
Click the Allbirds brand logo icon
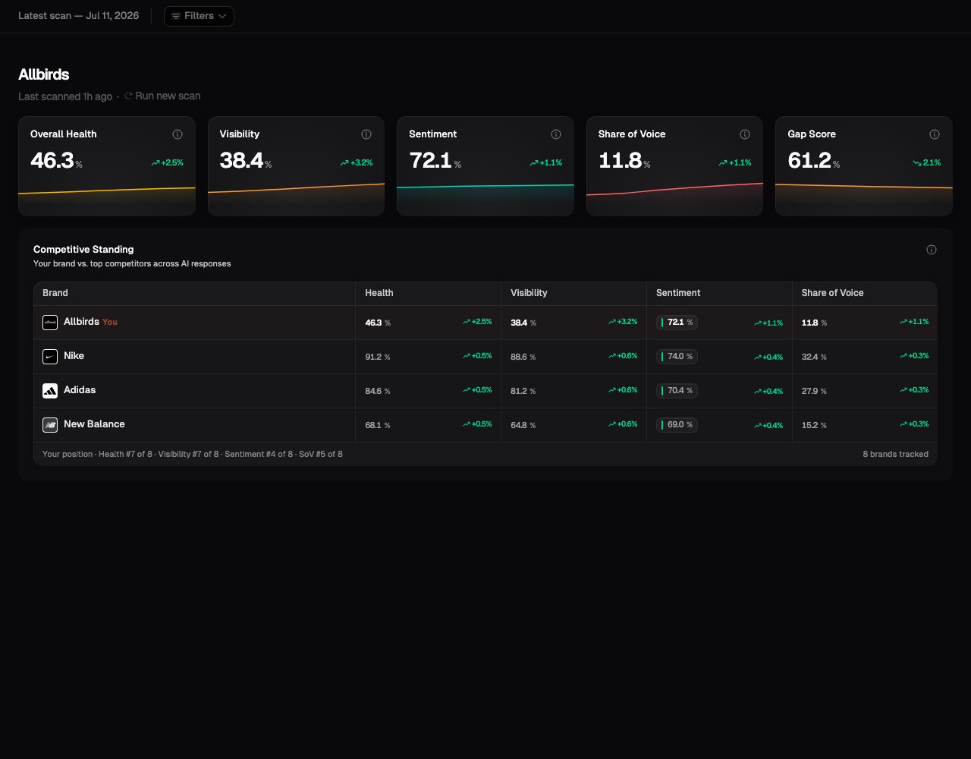coord(50,323)
